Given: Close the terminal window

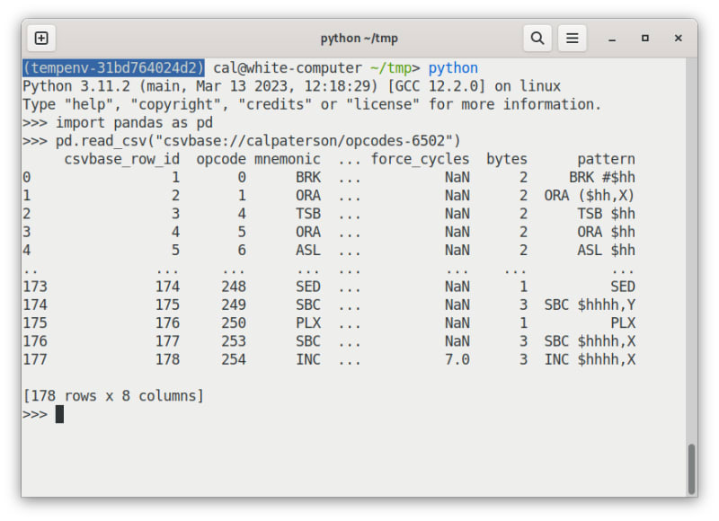Looking at the screenshot, I should click(678, 39).
